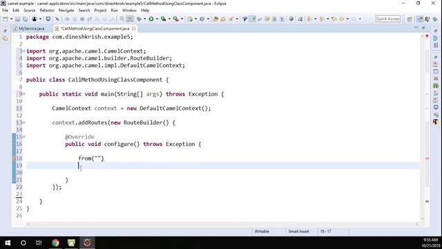Screen dimensions: 442x249
Task: Click the Writable status bar entry
Action: pos(262,232)
